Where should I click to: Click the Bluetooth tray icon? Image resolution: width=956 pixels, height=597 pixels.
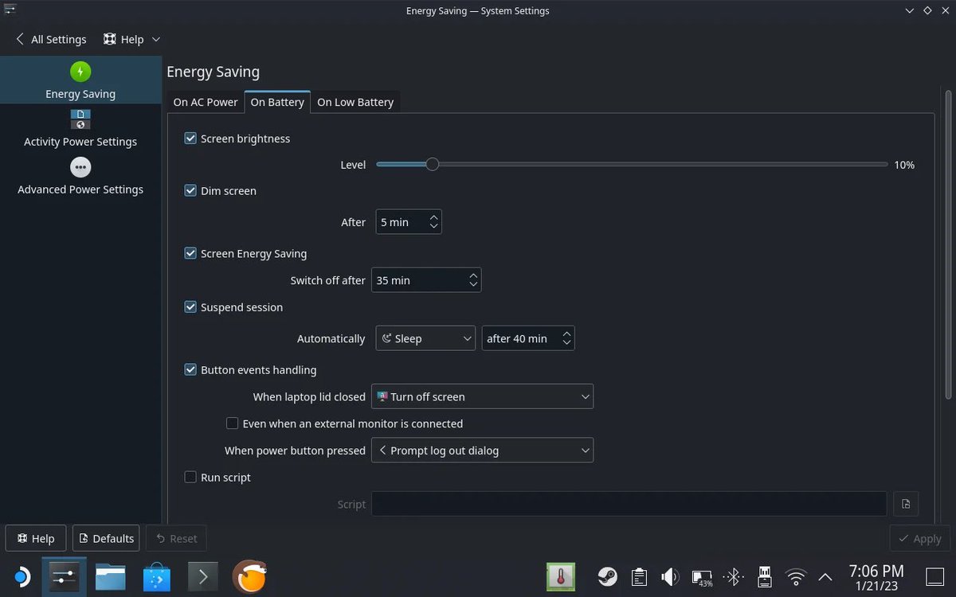click(x=733, y=576)
